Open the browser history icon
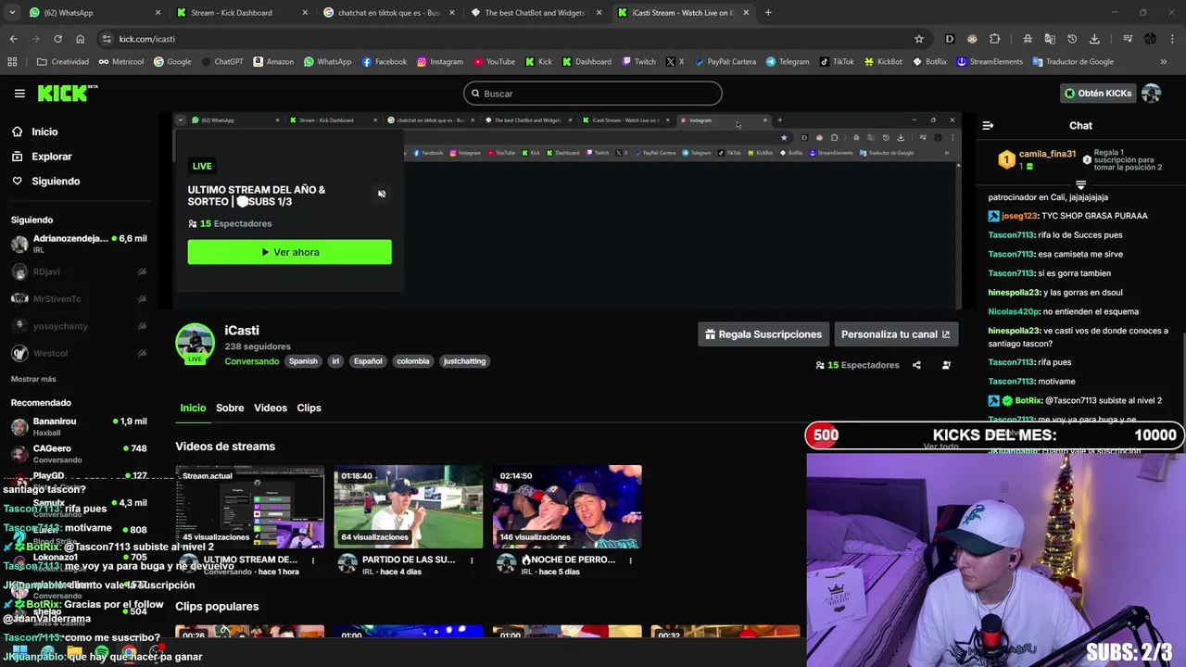Viewport: 1186px width, 667px height. [1072, 39]
